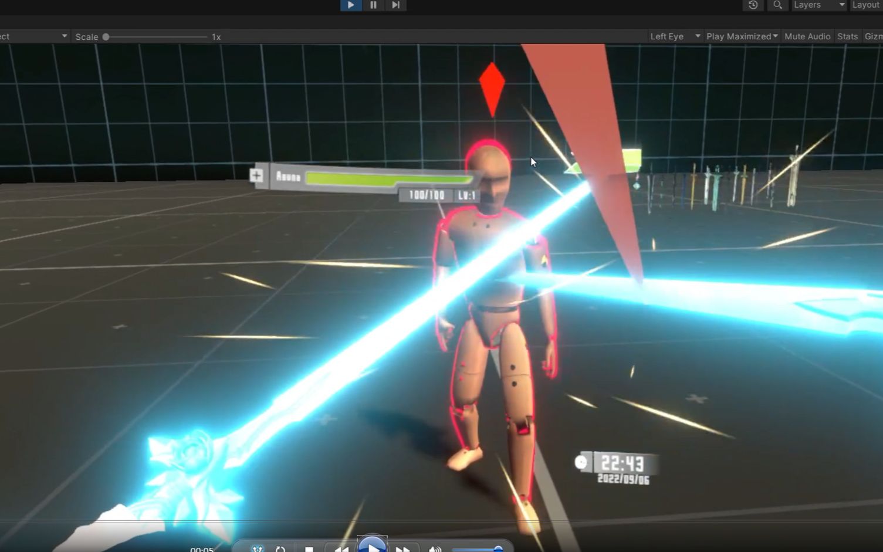Click the green Asuna health bar
883x552 pixels.
[x=390, y=179]
